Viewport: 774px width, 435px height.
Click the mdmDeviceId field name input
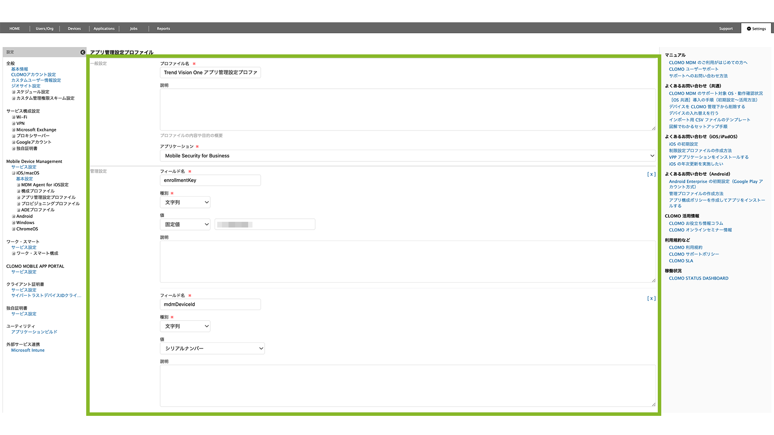210,304
